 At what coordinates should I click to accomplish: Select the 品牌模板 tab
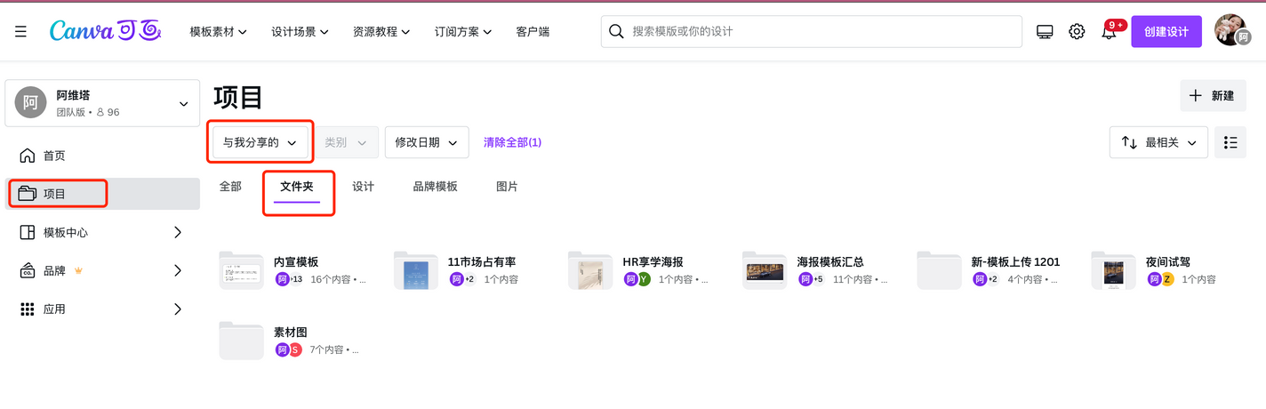click(x=436, y=187)
